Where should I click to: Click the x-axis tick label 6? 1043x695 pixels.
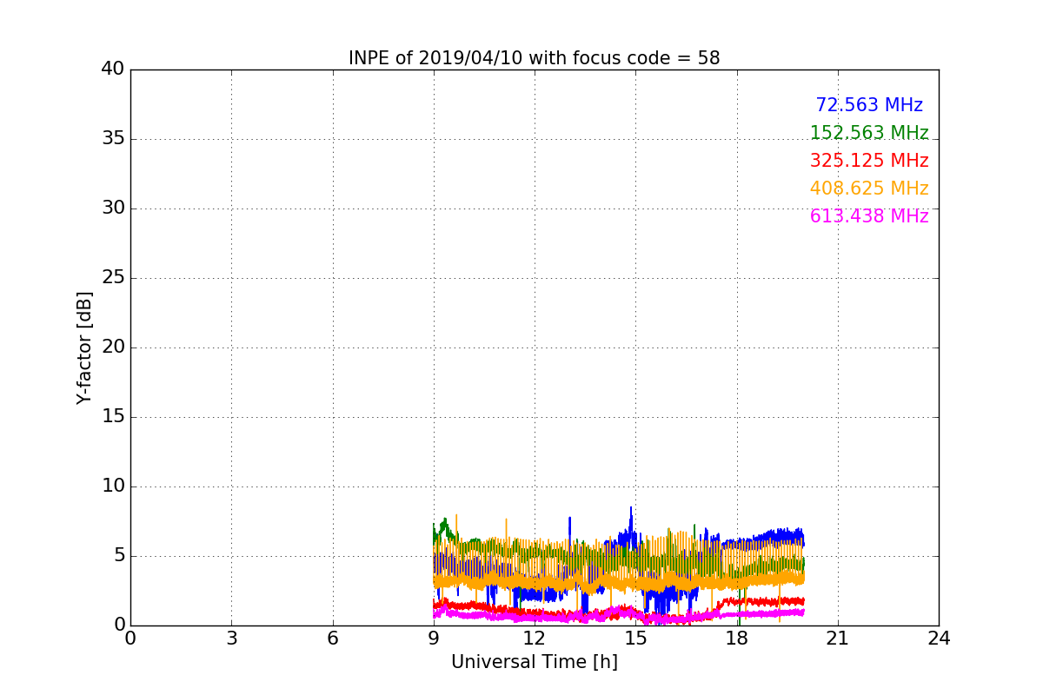click(x=333, y=638)
